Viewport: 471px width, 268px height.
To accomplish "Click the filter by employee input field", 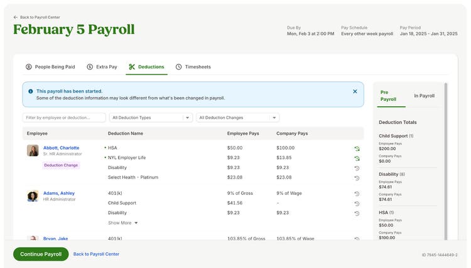I will pos(64,118).
